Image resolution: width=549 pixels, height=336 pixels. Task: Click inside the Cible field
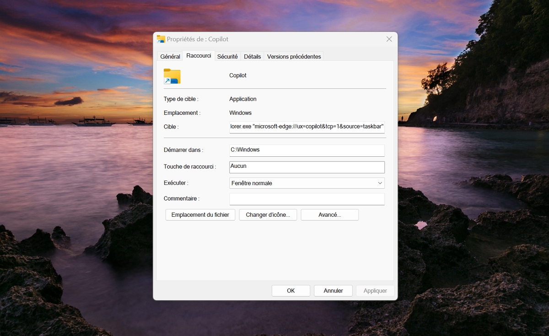[x=307, y=127]
